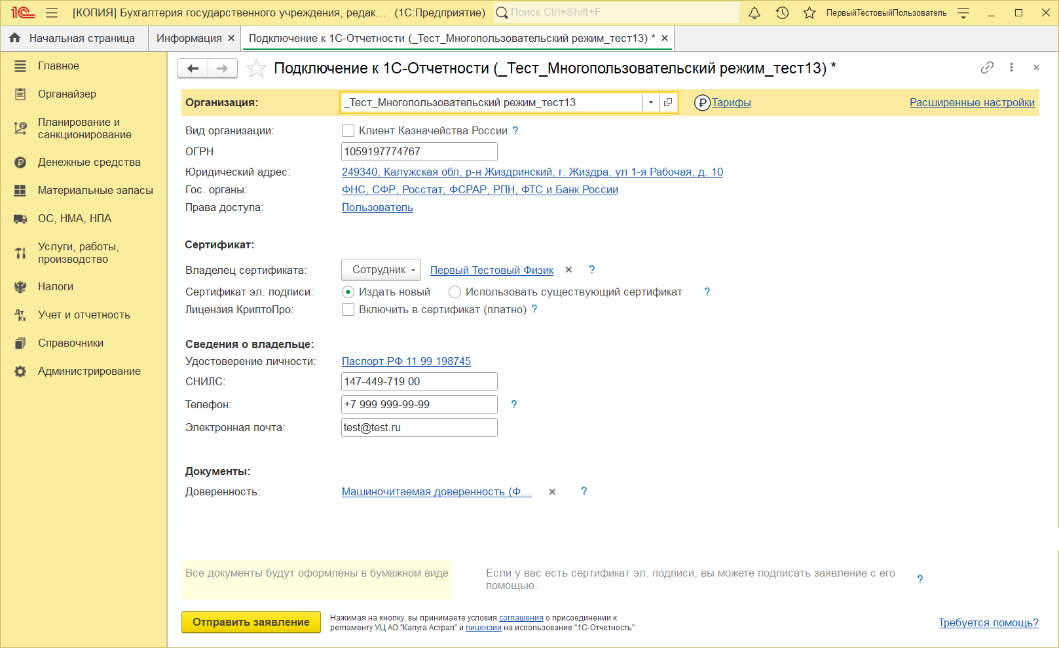The image size is (1059, 648).
Task: Open history clock icon
Action: [782, 12]
